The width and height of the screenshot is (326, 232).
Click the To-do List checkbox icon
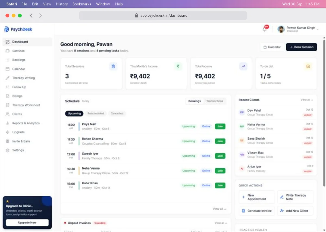308,66
